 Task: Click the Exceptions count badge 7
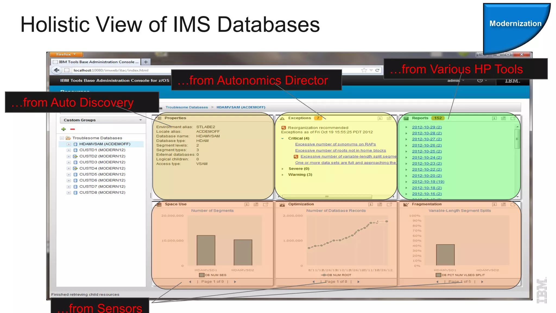pos(318,118)
